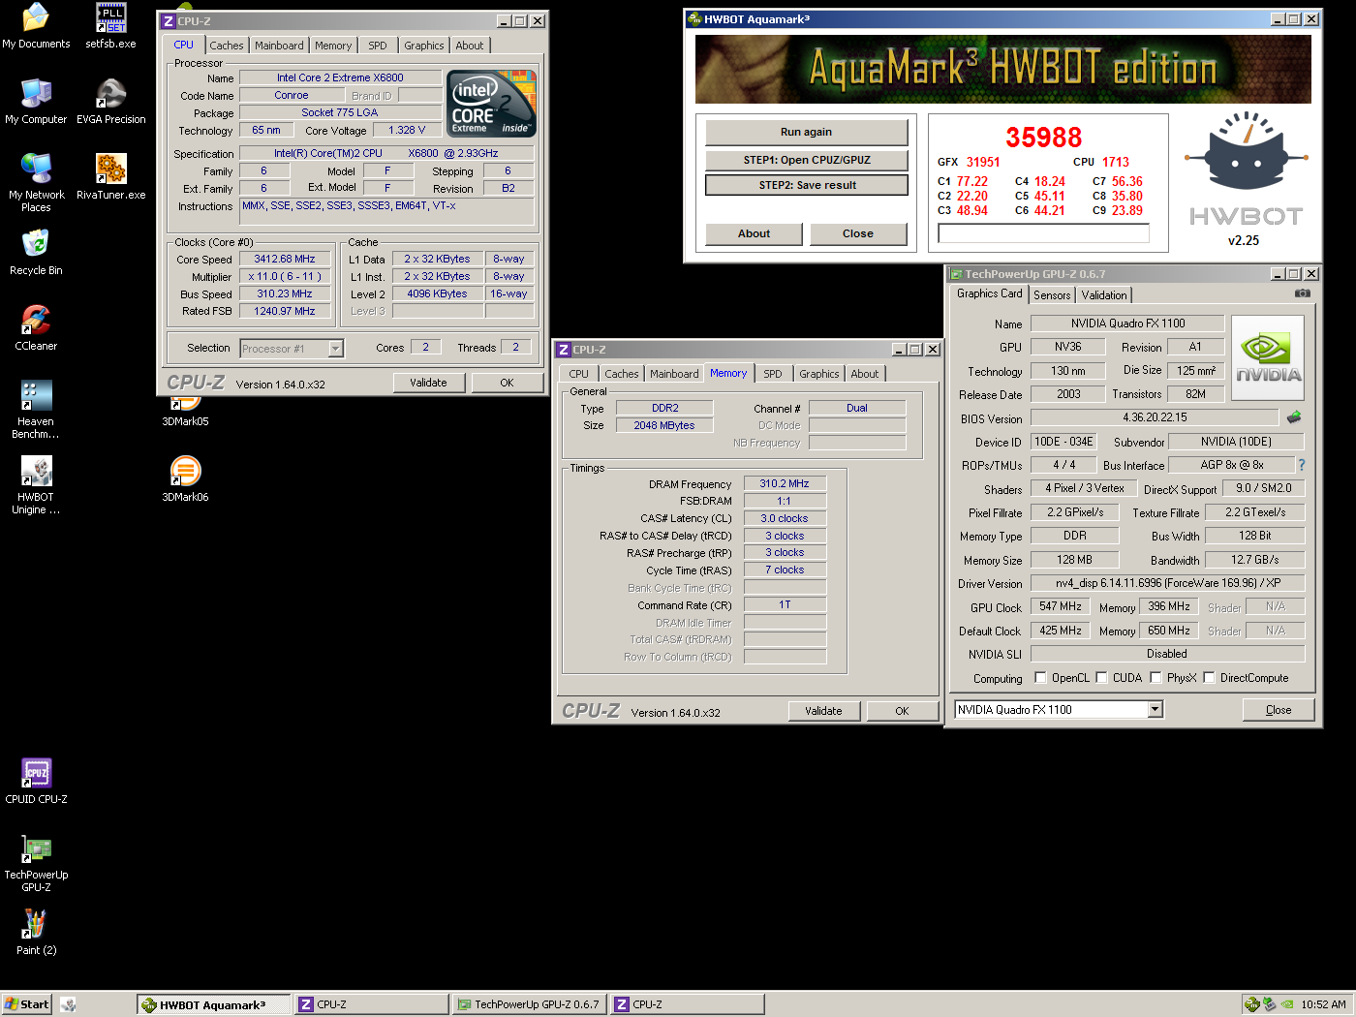
Task: Open My Network Places icon
Action: 36,183
